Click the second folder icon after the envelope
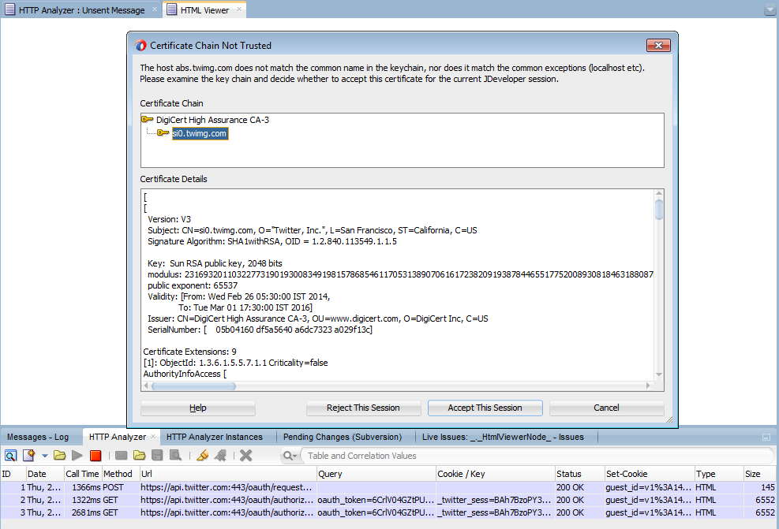The width and height of the screenshot is (779, 529). point(140,455)
